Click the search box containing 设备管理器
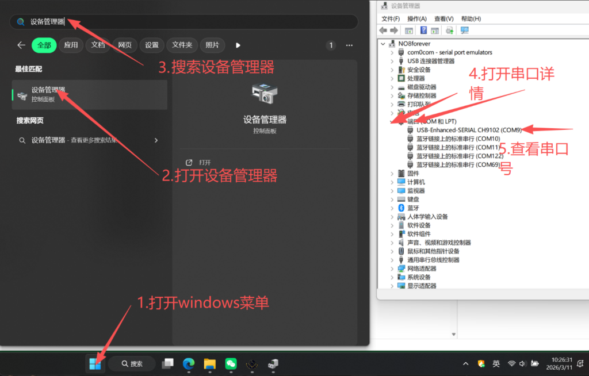The height and width of the screenshot is (376, 589). (x=184, y=22)
